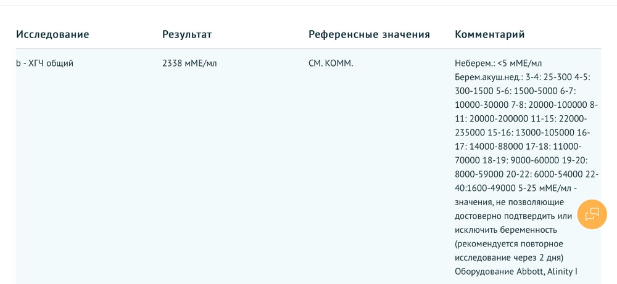Click the Неберем.: <5 мМЕ/мл line
Image resolution: width=617 pixels, height=284 pixels.
[498, 63]
